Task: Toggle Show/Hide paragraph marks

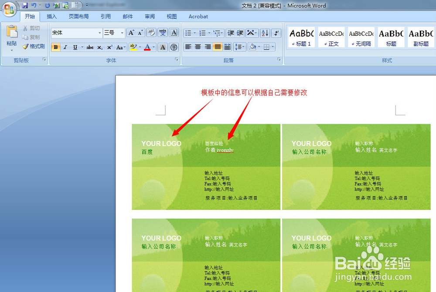Action: point(276,33)
